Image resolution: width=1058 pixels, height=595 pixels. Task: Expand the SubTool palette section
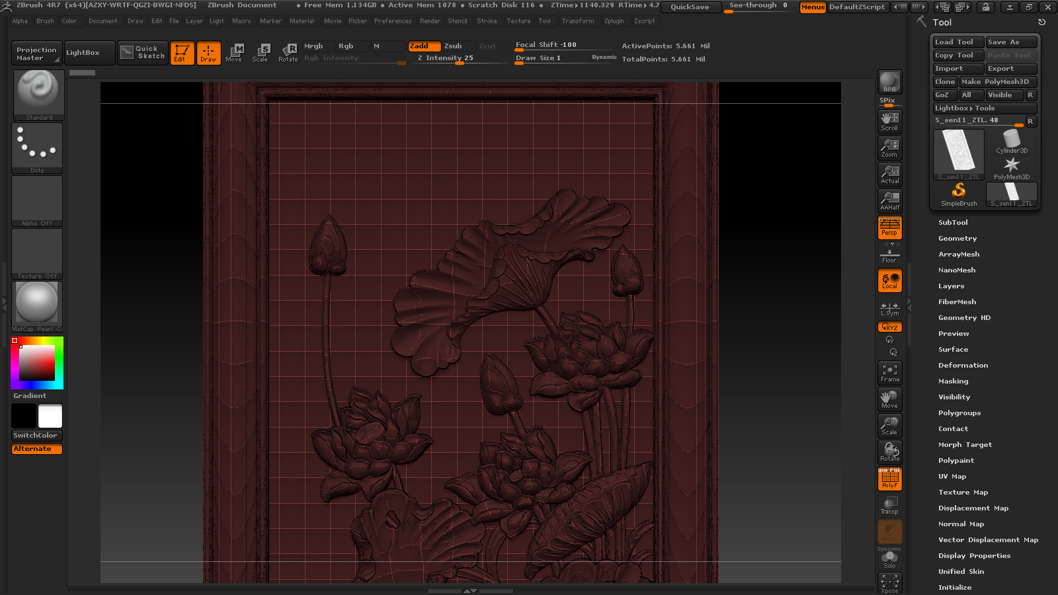tap(953, 223)
